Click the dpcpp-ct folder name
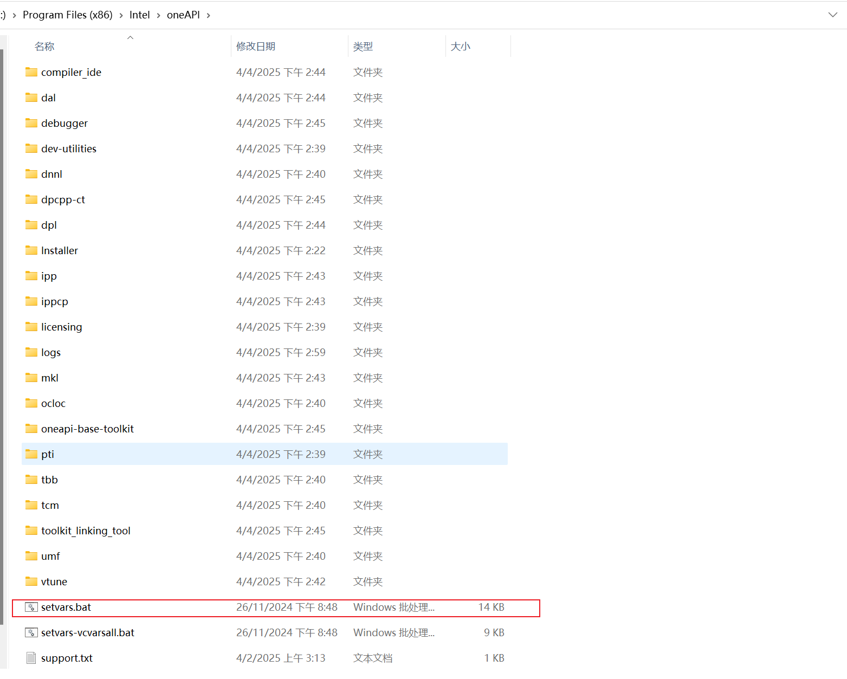The image size is (847, 679). tap(63, 199)
